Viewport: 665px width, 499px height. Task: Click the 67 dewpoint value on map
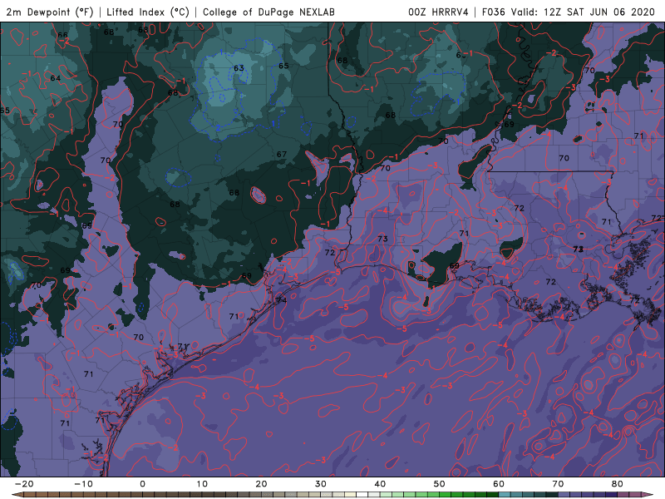point(282,154)
